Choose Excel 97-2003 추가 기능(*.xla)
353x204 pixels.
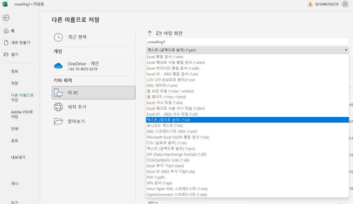tap(247, 171)
